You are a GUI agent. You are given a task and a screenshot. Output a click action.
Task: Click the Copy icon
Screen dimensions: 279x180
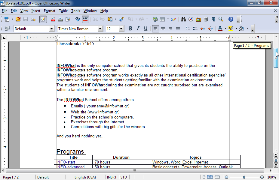click(103, 19)
